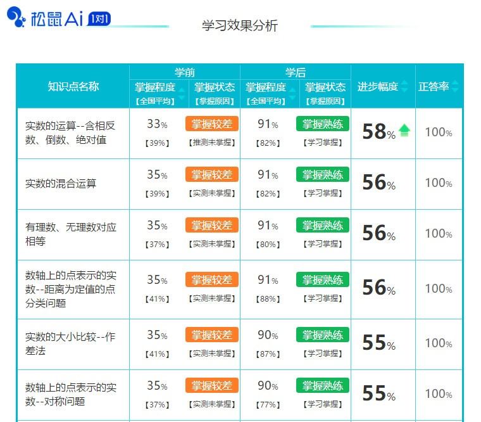Sort by 学前 掌握程度 column arrows
The height and width of the screenshot is (422, 481).
(x=182, y=94)
